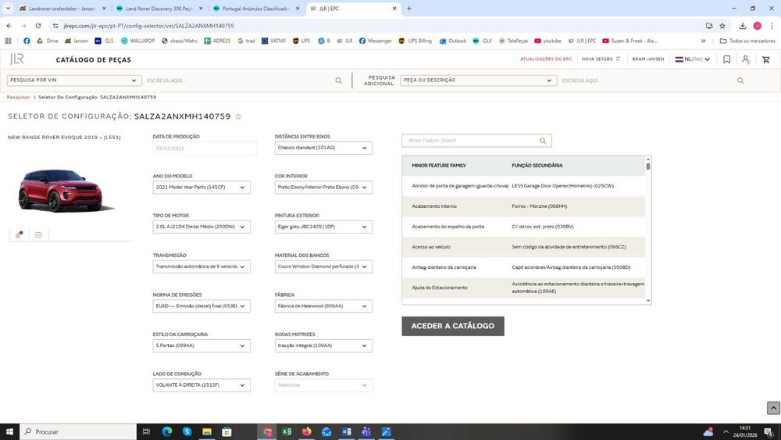Open the Lado de Condução dropdown

pos(201,385)
